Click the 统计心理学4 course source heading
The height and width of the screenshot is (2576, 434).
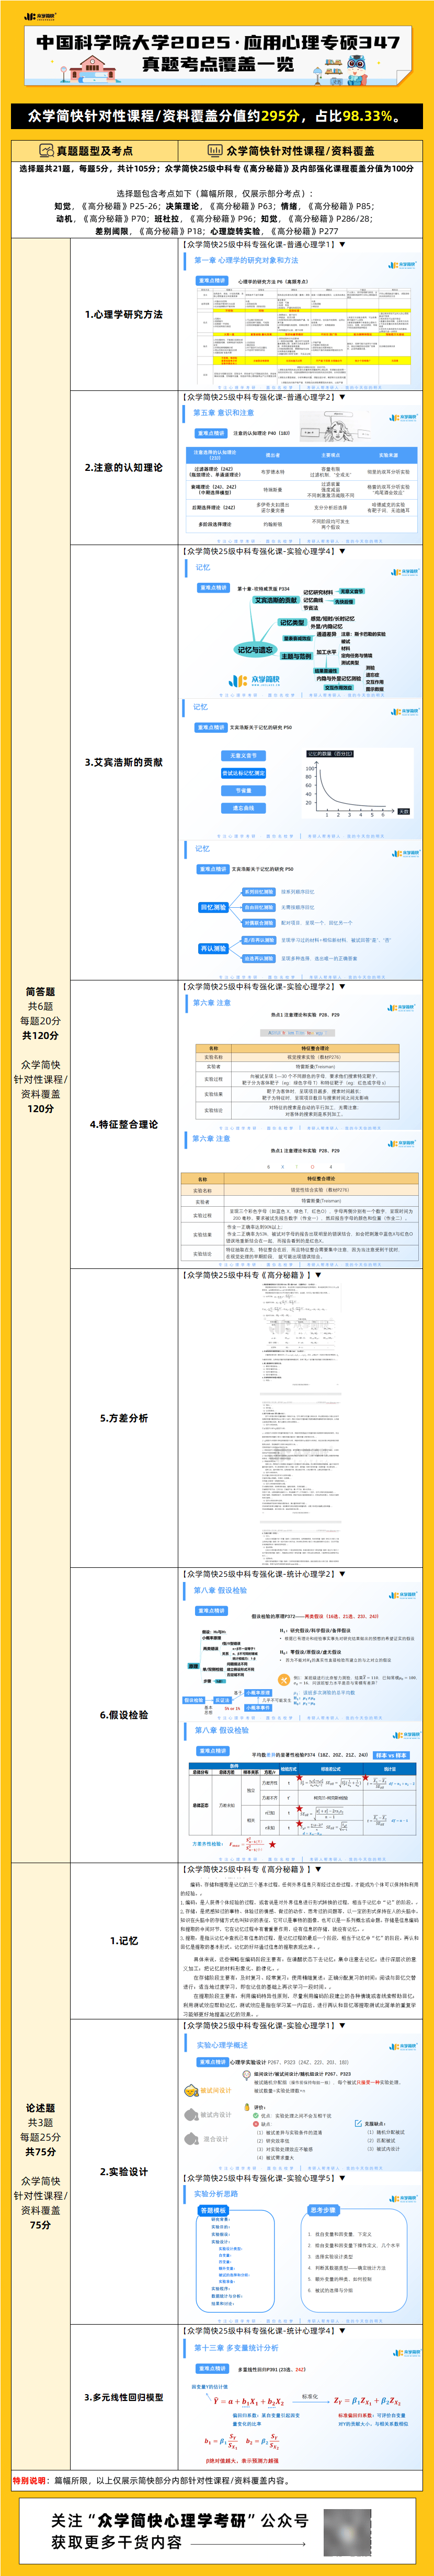pos(265,2330)
